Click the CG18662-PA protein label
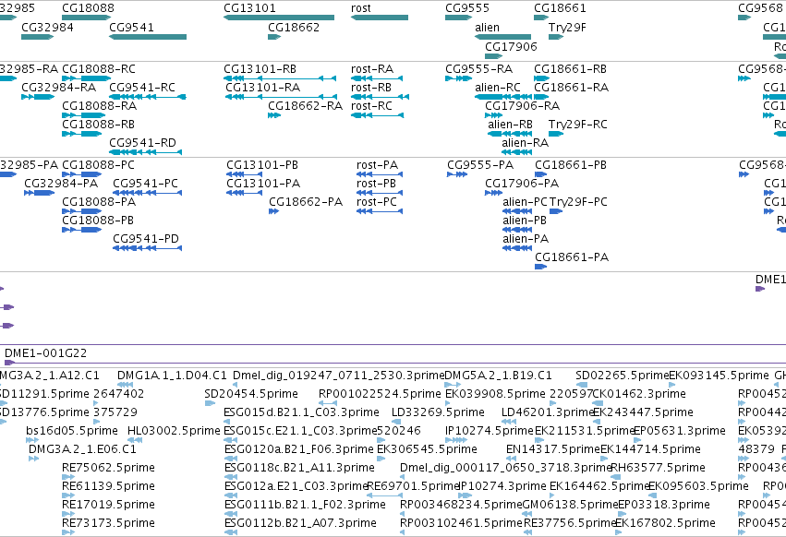This screenshot has width=786, height=537. pos(306,202)
